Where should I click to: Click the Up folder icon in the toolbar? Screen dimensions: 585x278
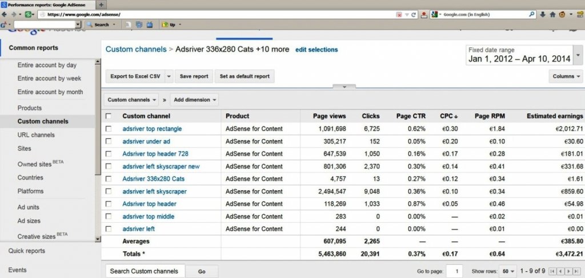point(168,25)
